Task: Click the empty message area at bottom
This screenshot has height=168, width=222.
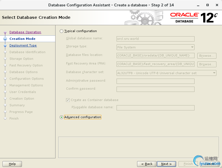Action: pos(138,147)
